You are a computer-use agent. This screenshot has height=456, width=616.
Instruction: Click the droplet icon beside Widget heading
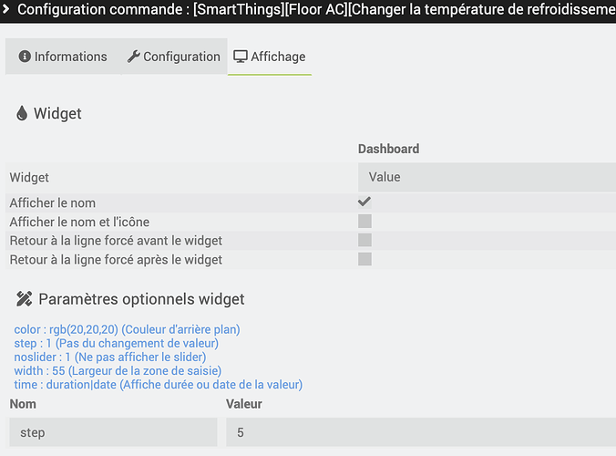(22, 113)
